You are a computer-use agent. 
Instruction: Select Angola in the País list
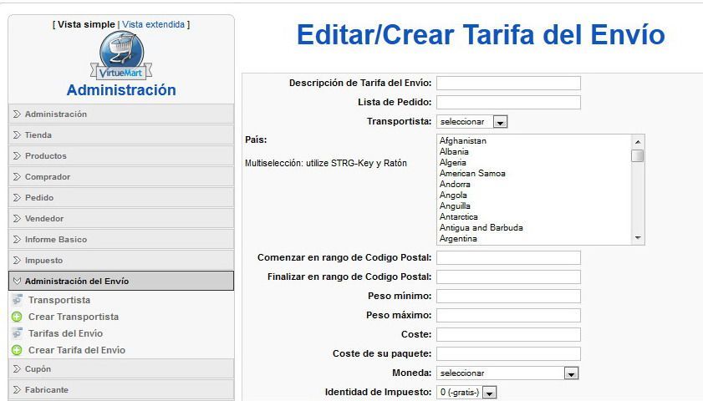pos(453,195)
